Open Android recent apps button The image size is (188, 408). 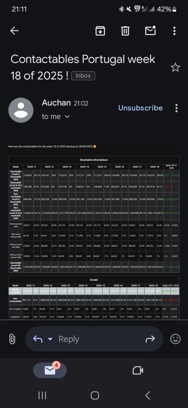coord(42,395)
